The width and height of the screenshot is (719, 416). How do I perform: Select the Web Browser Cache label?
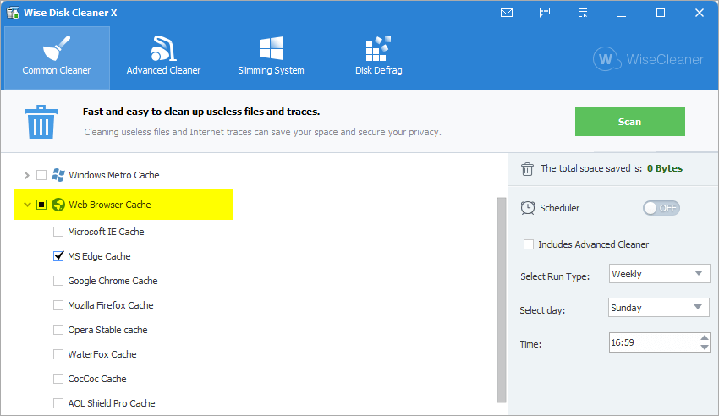(110, 205)
